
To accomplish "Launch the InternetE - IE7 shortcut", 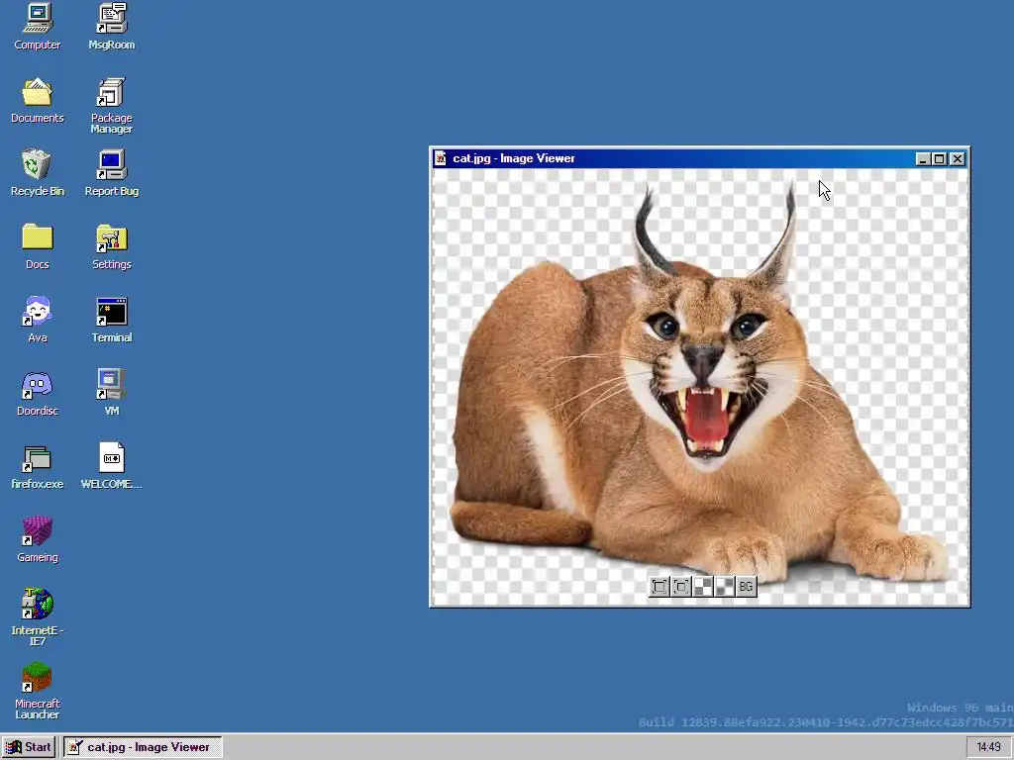I will [x=38, y=617].
